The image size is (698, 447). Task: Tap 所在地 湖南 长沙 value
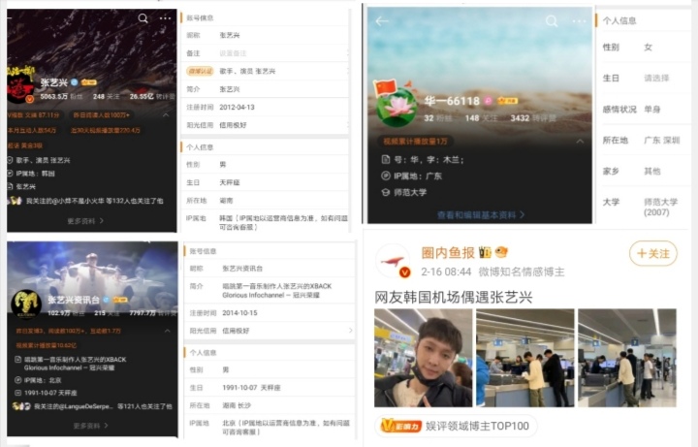point(238,405)
